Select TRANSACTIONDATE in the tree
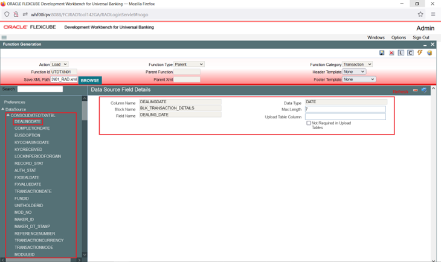Viewport: 441px width, 262px height. pyautogui.click(x=33, y=191)
